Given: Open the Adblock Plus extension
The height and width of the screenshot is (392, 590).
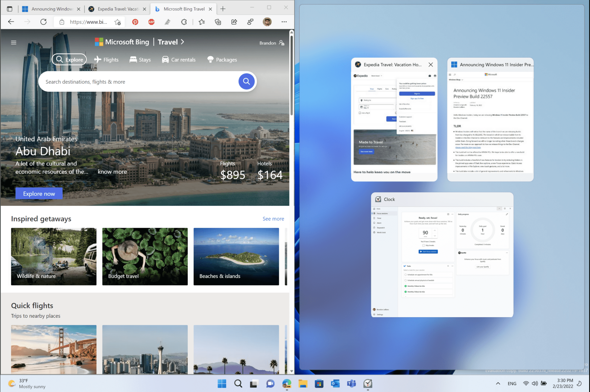Looking at the screenshot, I should (151, 22).
